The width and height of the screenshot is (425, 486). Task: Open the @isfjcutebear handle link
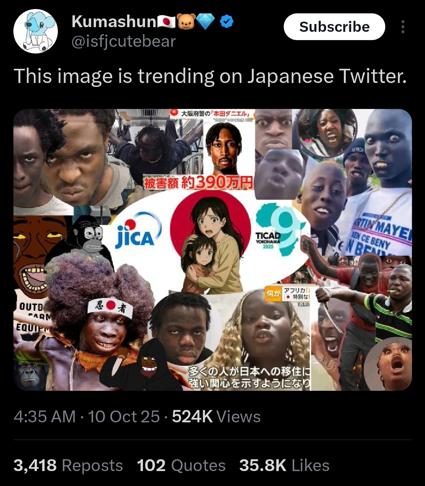124,42
